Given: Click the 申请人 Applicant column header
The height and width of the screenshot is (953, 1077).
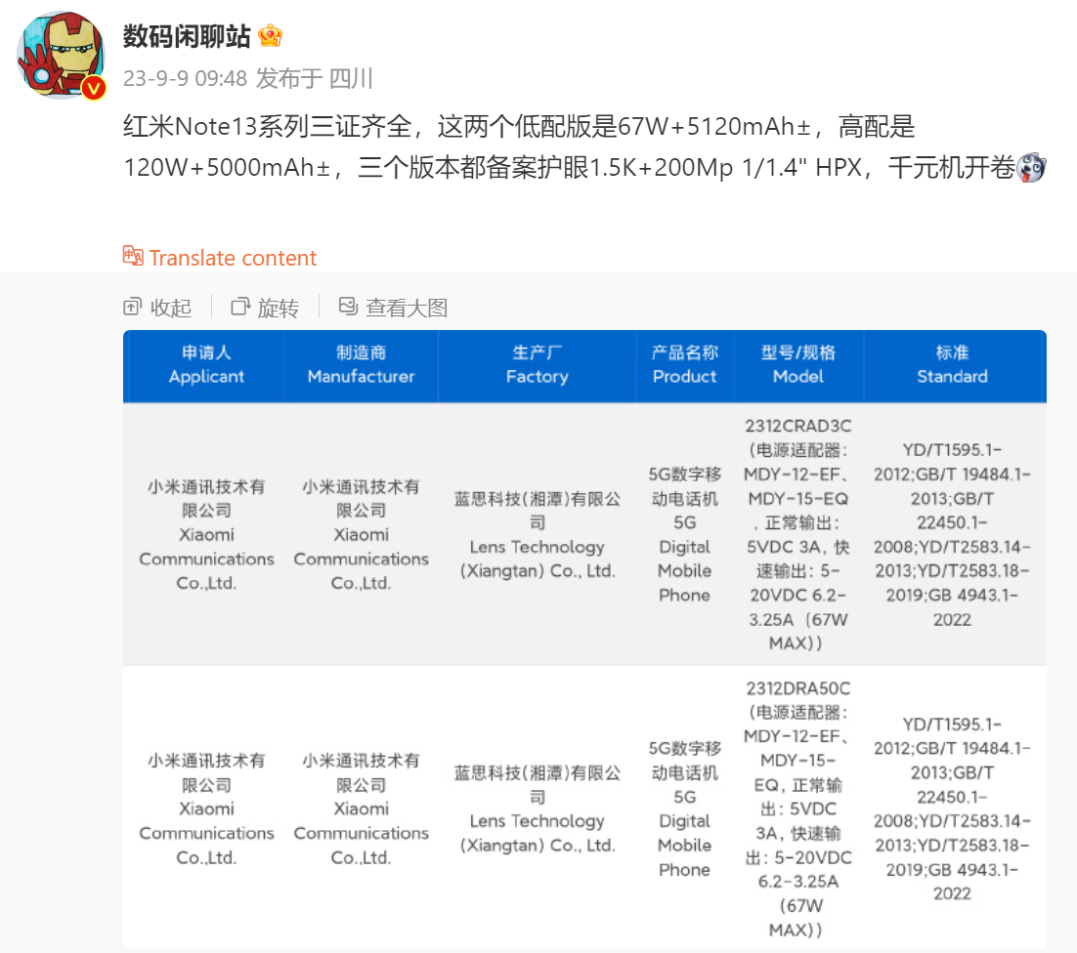Looking at the screenshot, I should pyautogui.click(x=206, y=365).
